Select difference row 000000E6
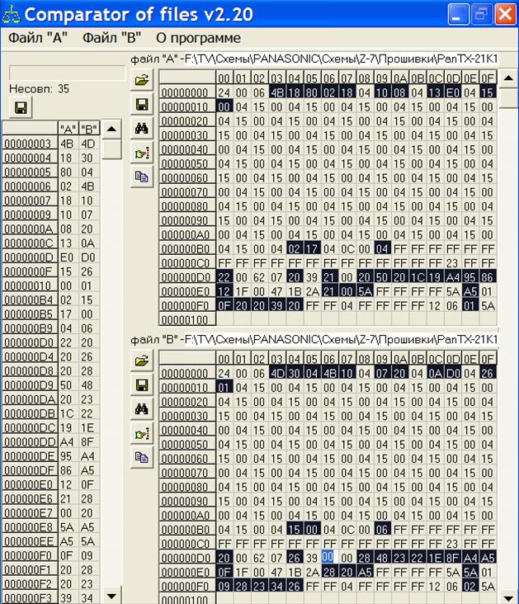 [x=50, y=498]
